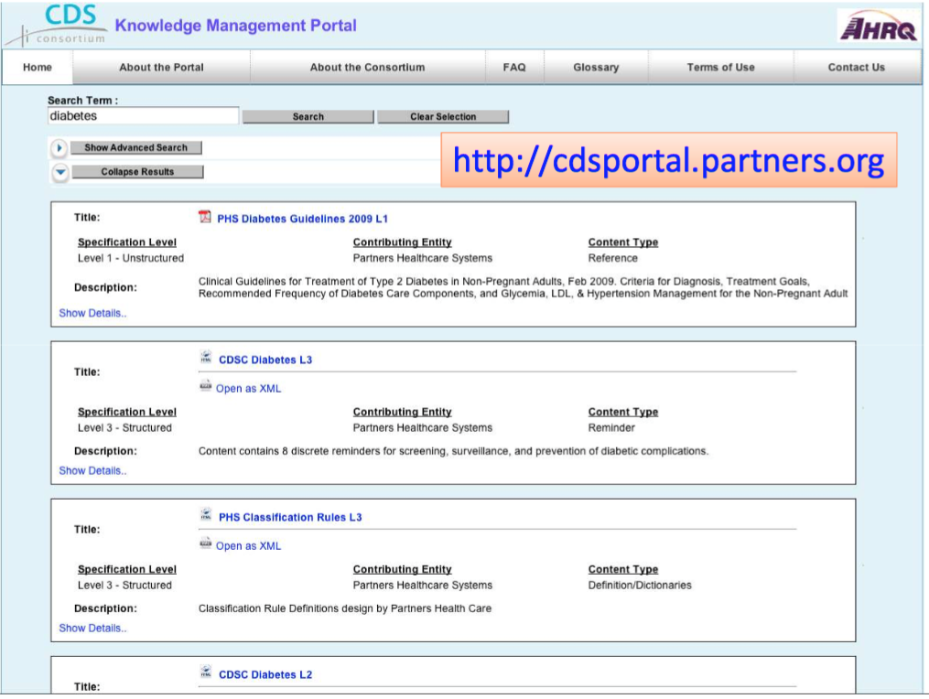Click the Reference content type value
929x699 pixels.
(x=612, y=258)
